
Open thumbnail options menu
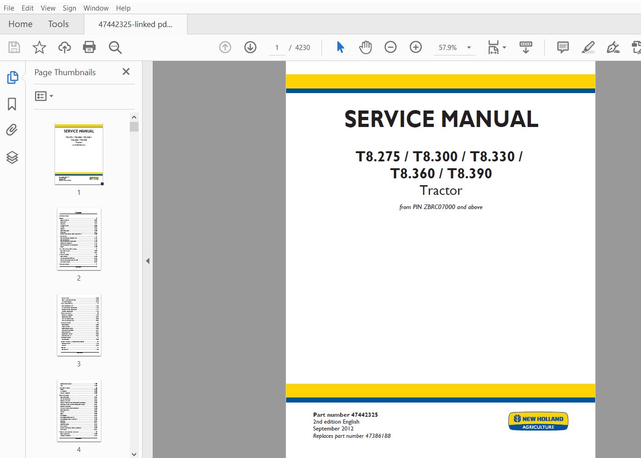[x=44, y=96]
